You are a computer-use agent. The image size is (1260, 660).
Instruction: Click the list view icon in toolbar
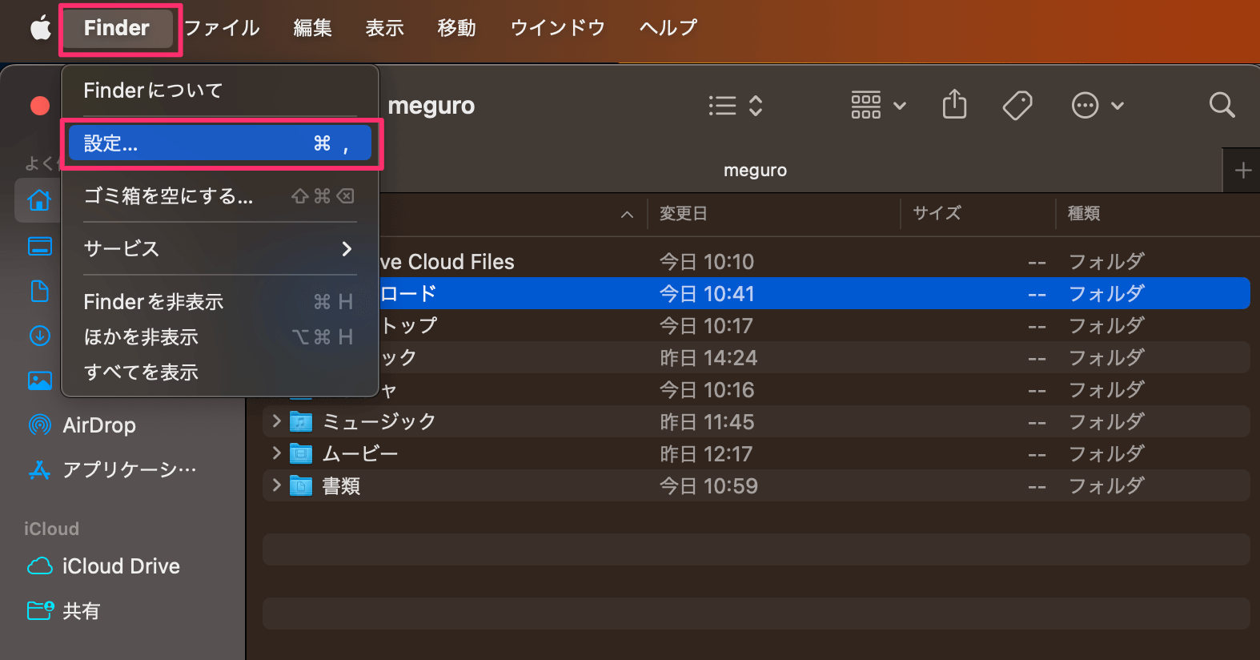tap(722, 106)
